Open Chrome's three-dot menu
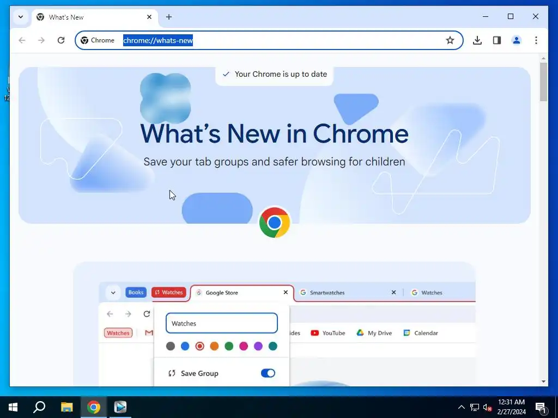The height and width of the screenshot is (418, 558). pyautogui.click(x=536, y=40)
